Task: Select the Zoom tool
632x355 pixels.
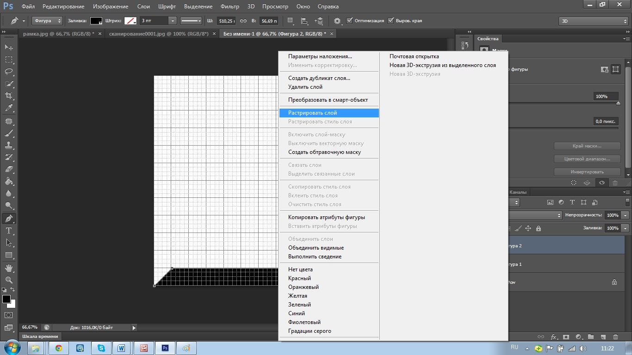Action: tap(9, 280)
